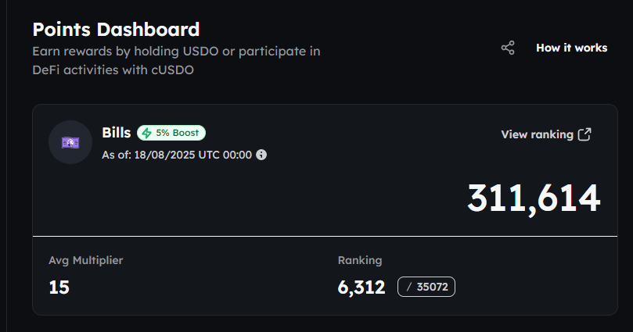Open the View ranking link

(x=537, y=134)
